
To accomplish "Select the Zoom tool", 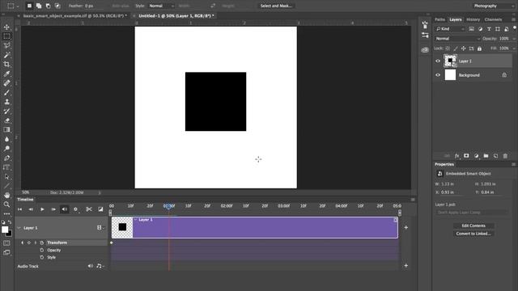I will (6, 205).
